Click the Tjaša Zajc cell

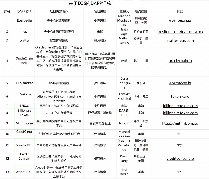tap(124, 31)
